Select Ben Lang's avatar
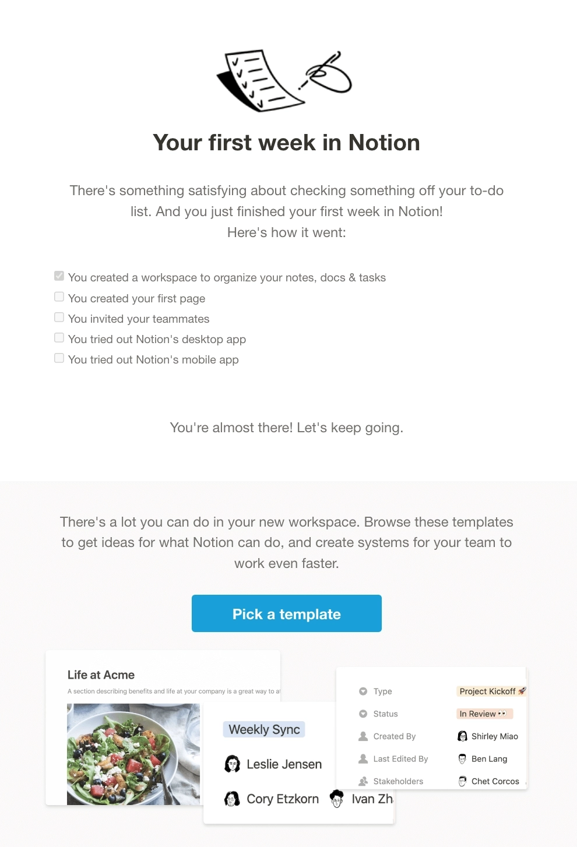The width and height of the screenshot is (577, 847). [x=462, y=758]
